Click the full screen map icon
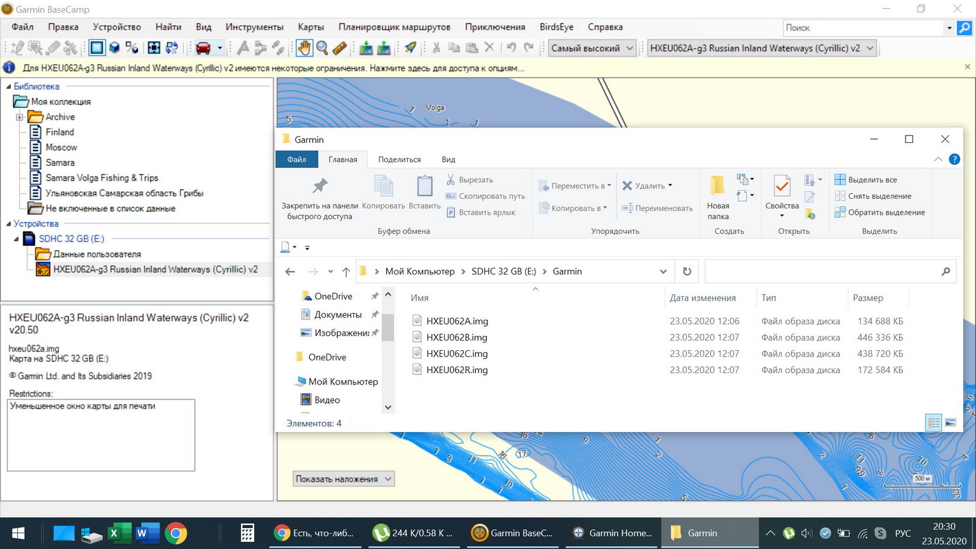The image size is (976, 549). click(x=154, y=48)
